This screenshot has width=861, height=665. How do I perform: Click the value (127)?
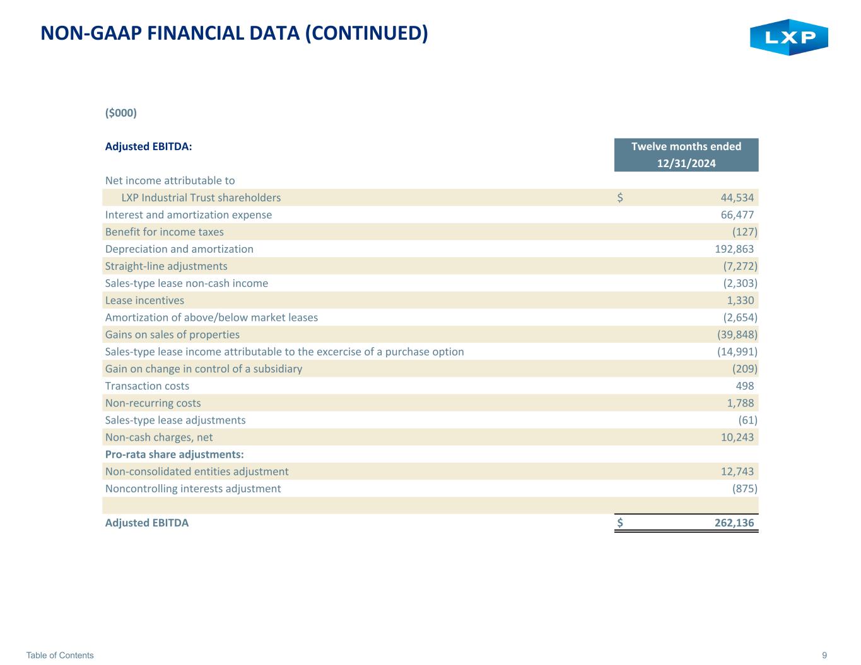[744, 231]
